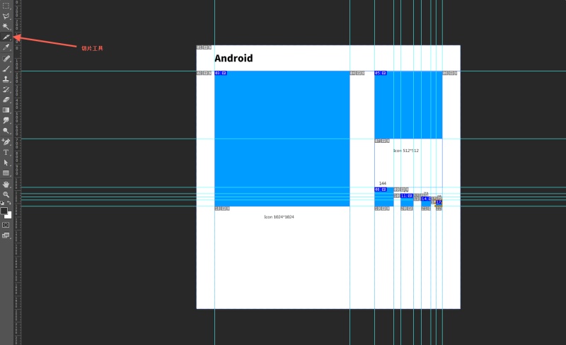Select the Dodge tool
The height and width of the screenshot is (345, 566).
[6, 131]
